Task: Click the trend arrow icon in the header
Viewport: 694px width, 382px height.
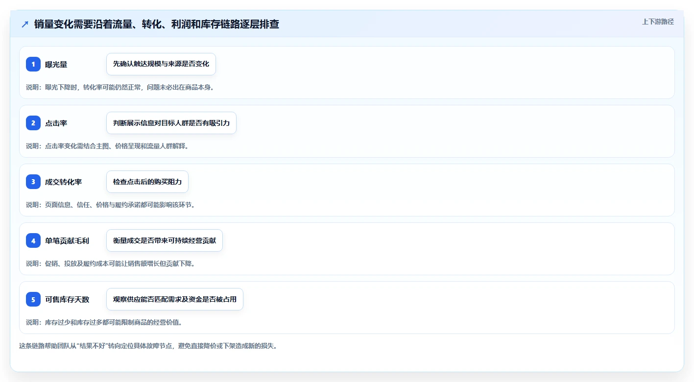Action: click(25, 24)
